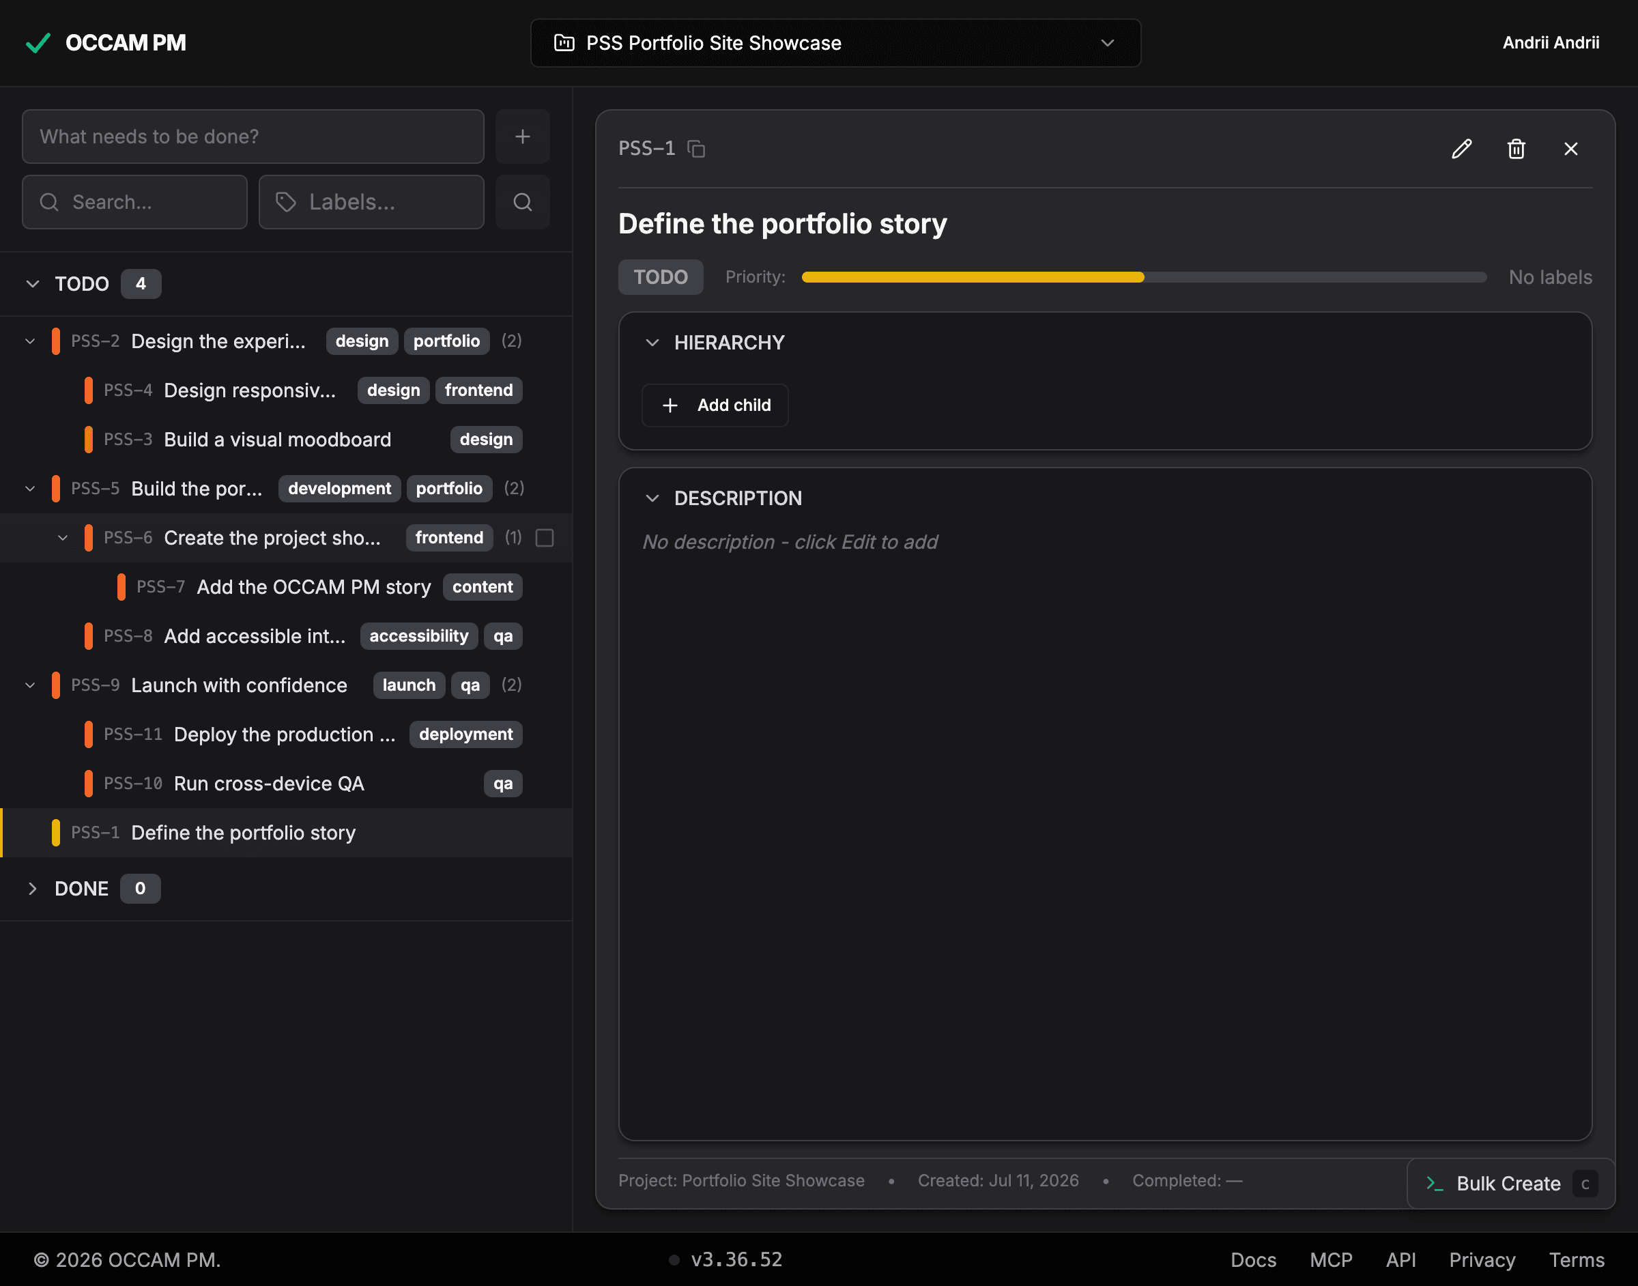The height and width of the screenshot is (1286, 1638).
Task: Open the API link
Action: pos(1401,1259)
